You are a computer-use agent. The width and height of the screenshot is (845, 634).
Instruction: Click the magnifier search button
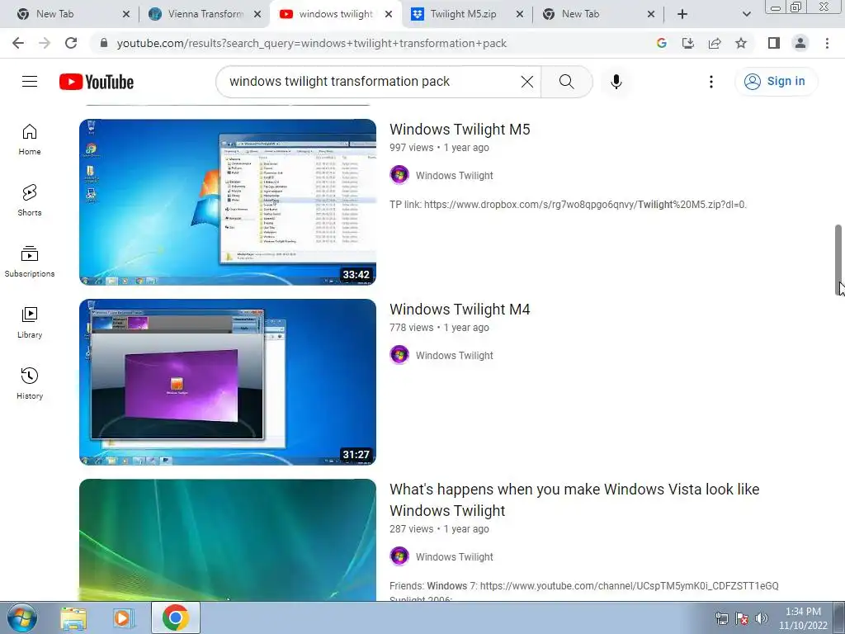[x=566, y=82]
